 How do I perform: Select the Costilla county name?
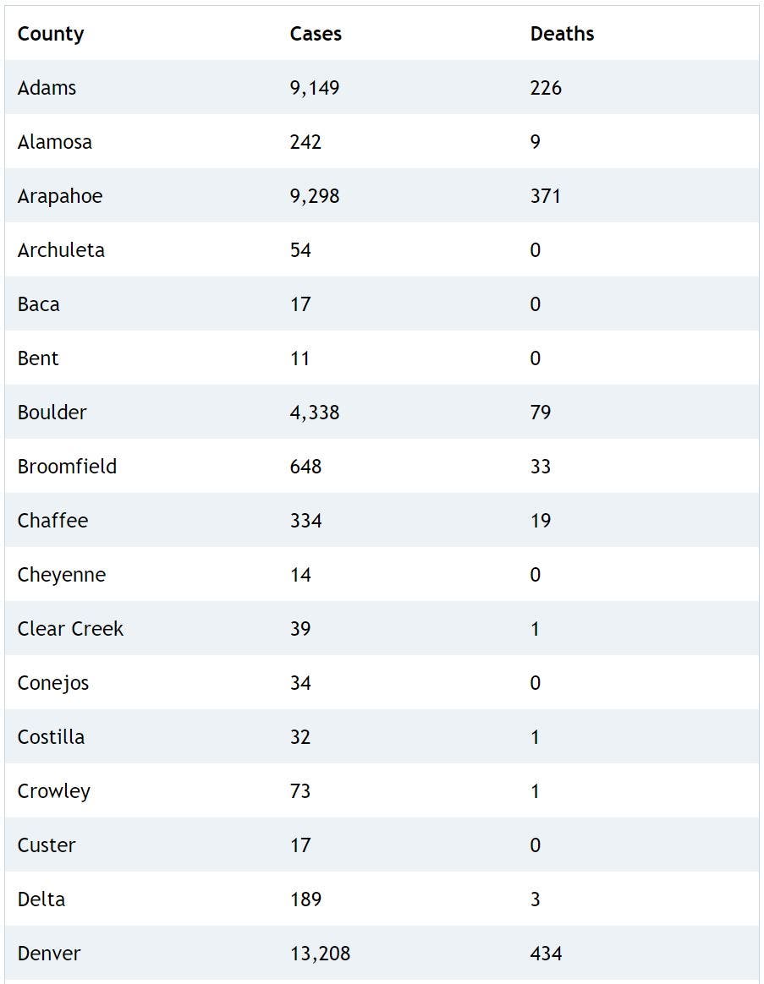51,737
